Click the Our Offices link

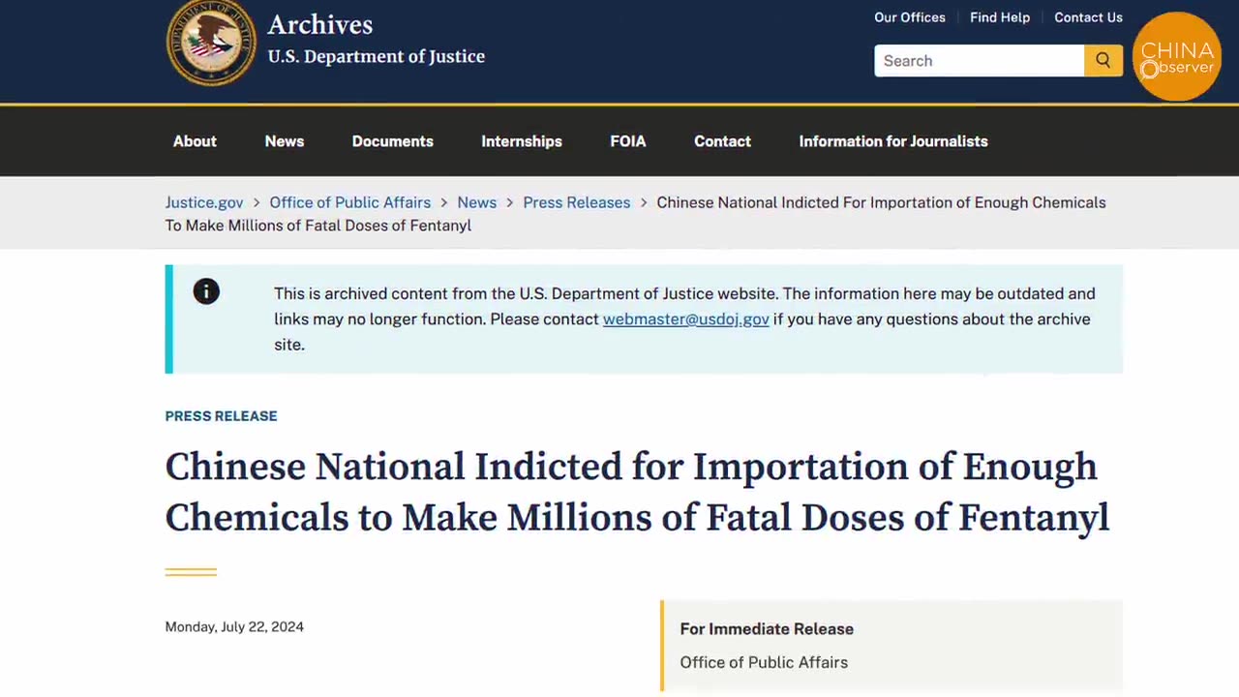click(910, 17)
